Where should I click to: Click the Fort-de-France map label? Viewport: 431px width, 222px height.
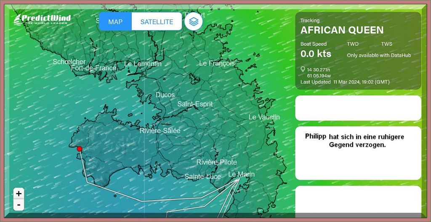coord(93,68)
